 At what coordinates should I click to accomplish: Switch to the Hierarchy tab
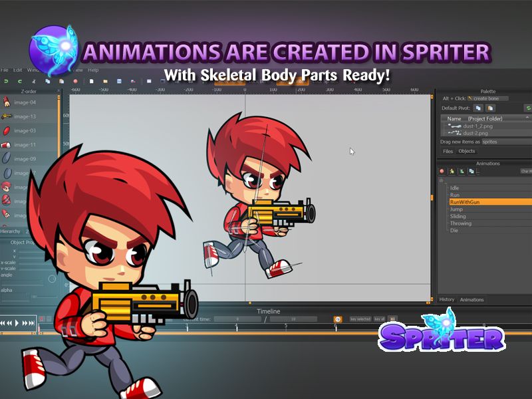[x=10, y=231]
